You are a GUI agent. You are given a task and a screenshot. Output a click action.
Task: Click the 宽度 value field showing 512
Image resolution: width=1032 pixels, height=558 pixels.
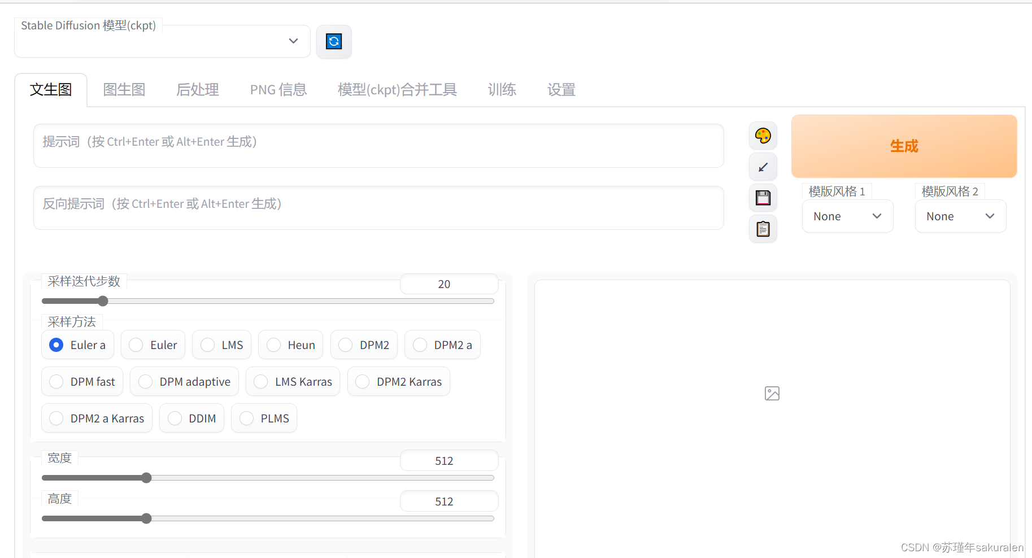tap(449, 461)
